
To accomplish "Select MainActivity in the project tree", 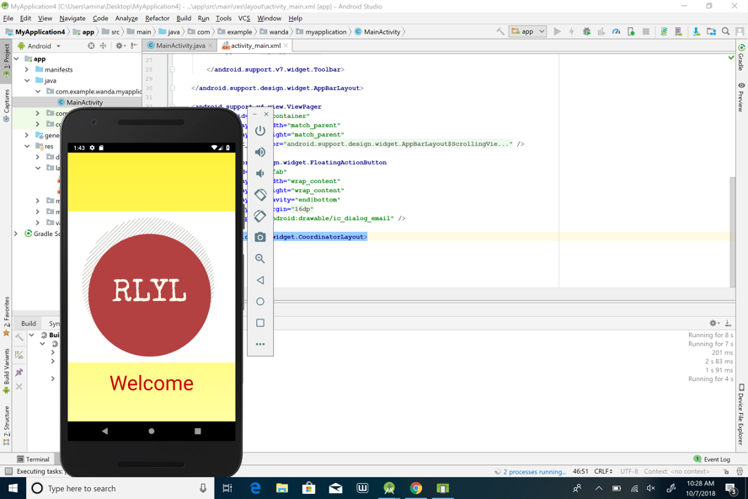I will [x=84, y=102].
